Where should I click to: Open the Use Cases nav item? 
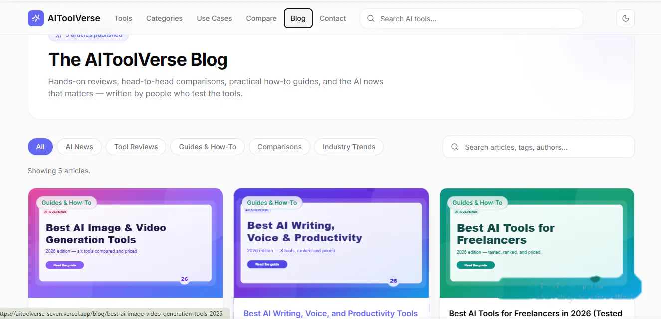pos(215,18)
